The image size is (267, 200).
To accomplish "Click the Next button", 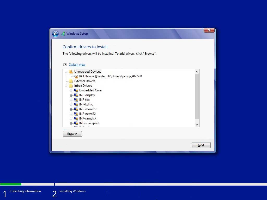I will pos(201,145).
